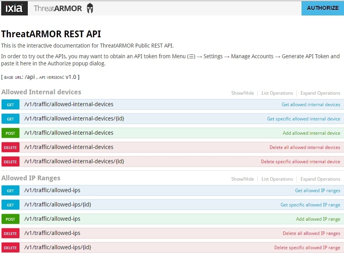This screenshot has width=344, height=254.
Task: Click GET badge for allowed-ips/{id}
Action: click(x=10, y=205)
